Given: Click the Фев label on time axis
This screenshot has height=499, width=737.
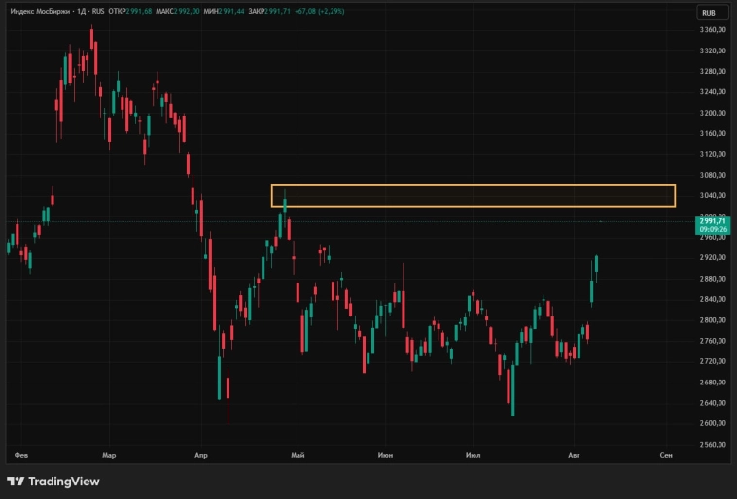Looking at the screenshot, I should click(22, 454).
